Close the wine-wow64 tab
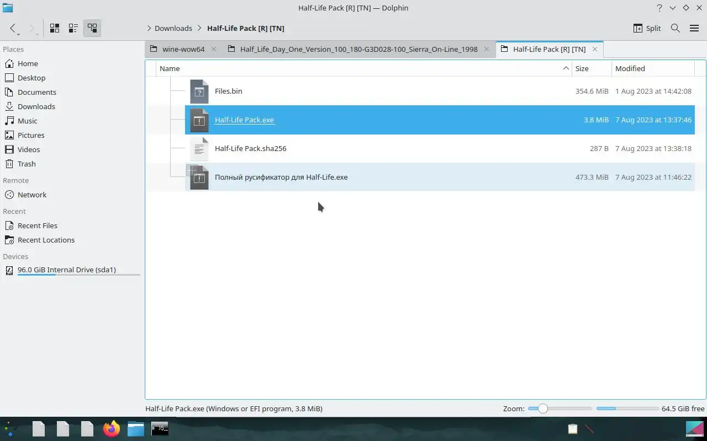This screenshot has height=441, width=707. pos(214,49)
